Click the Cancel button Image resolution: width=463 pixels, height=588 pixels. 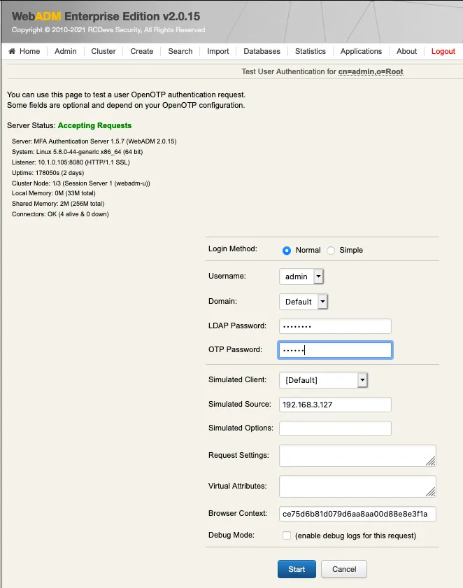click(x=344, y=569)
